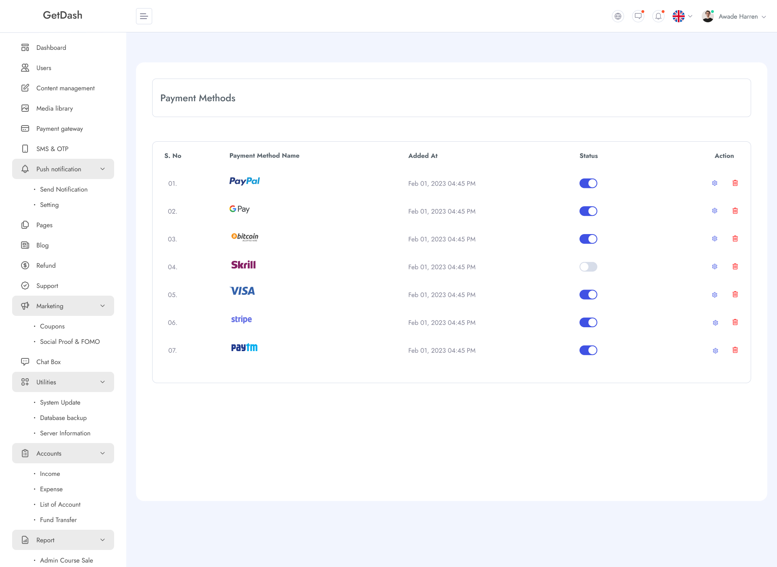Image resolution: width=777 pixels, height=567 pixels.
Task: Open the Media library page
Action: pyautogui.click(x=54, y=108)
